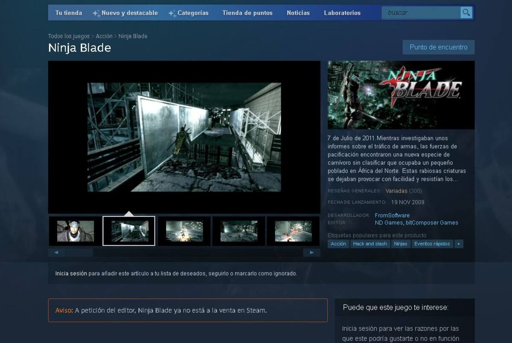Click the Aviso notice text
Screen dimensions: 512x343
tap(161, 310)
